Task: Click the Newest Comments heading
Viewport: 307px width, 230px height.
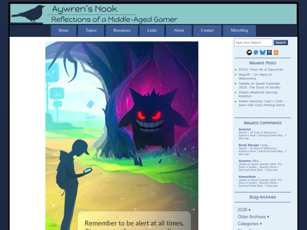Action: tap(263, 123)
